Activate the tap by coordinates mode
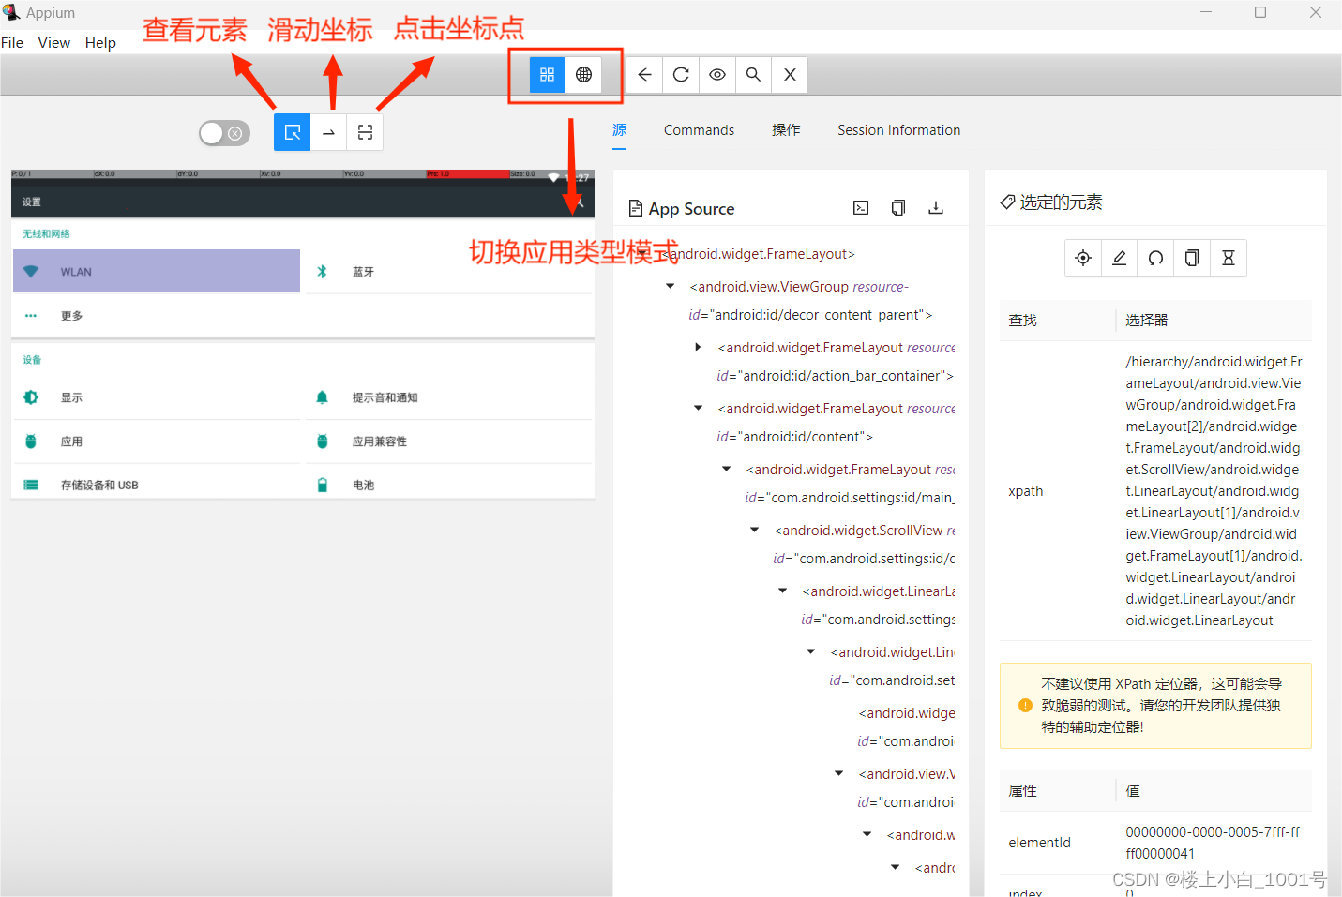Viewport: 1342px width, 897px height. click(365, 133)
